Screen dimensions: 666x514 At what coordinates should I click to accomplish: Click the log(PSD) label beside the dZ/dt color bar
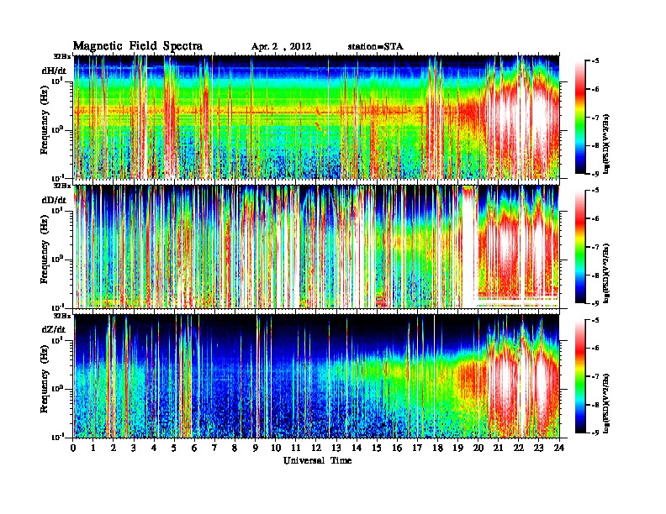point(607,402)
